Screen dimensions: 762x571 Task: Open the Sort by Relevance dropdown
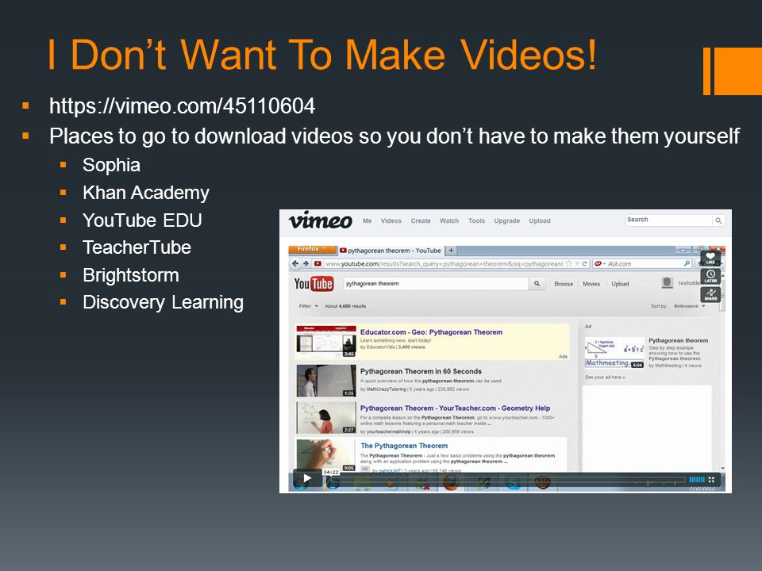tap(689, 306)
